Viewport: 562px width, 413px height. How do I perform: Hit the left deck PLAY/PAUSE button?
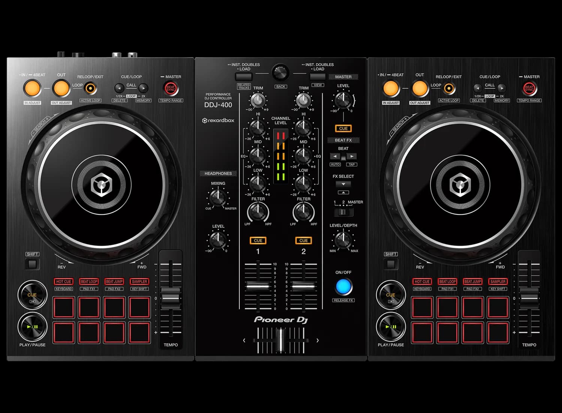(32, 327)
